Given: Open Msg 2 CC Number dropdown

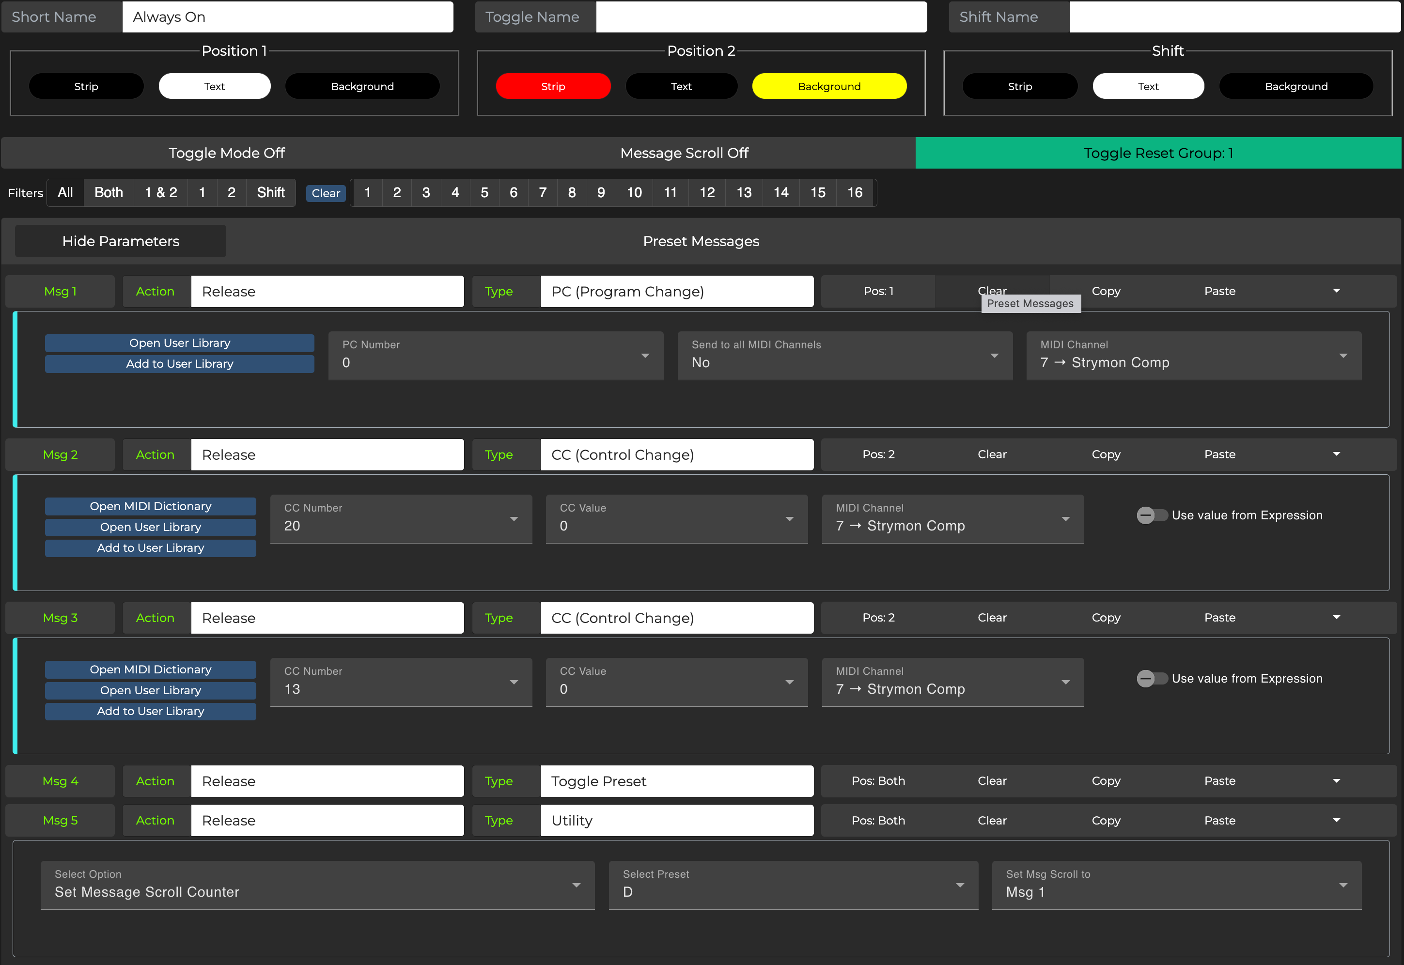Looking at the screenshot, I should click(x=400, y=519).
